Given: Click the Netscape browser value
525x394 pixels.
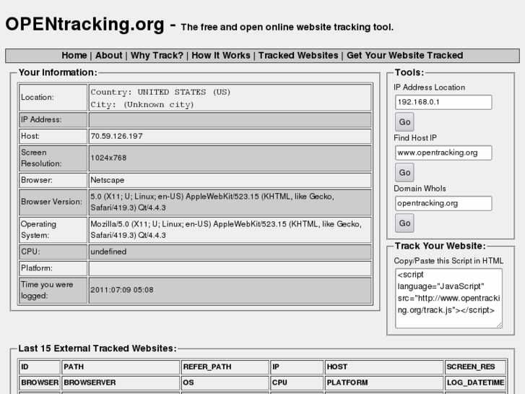Looking at the screenshot, I should click(x=107, y=180).
